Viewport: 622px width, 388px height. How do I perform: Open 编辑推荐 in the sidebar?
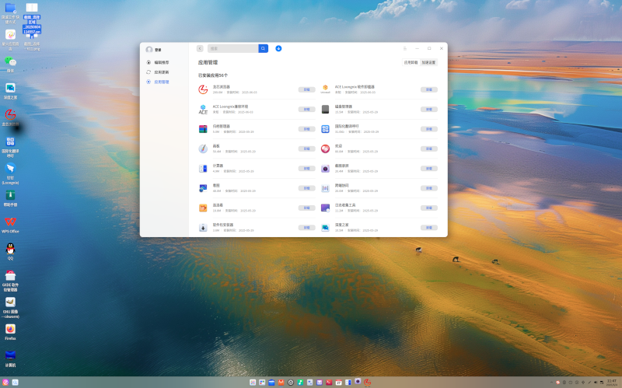tap(158, 62)
